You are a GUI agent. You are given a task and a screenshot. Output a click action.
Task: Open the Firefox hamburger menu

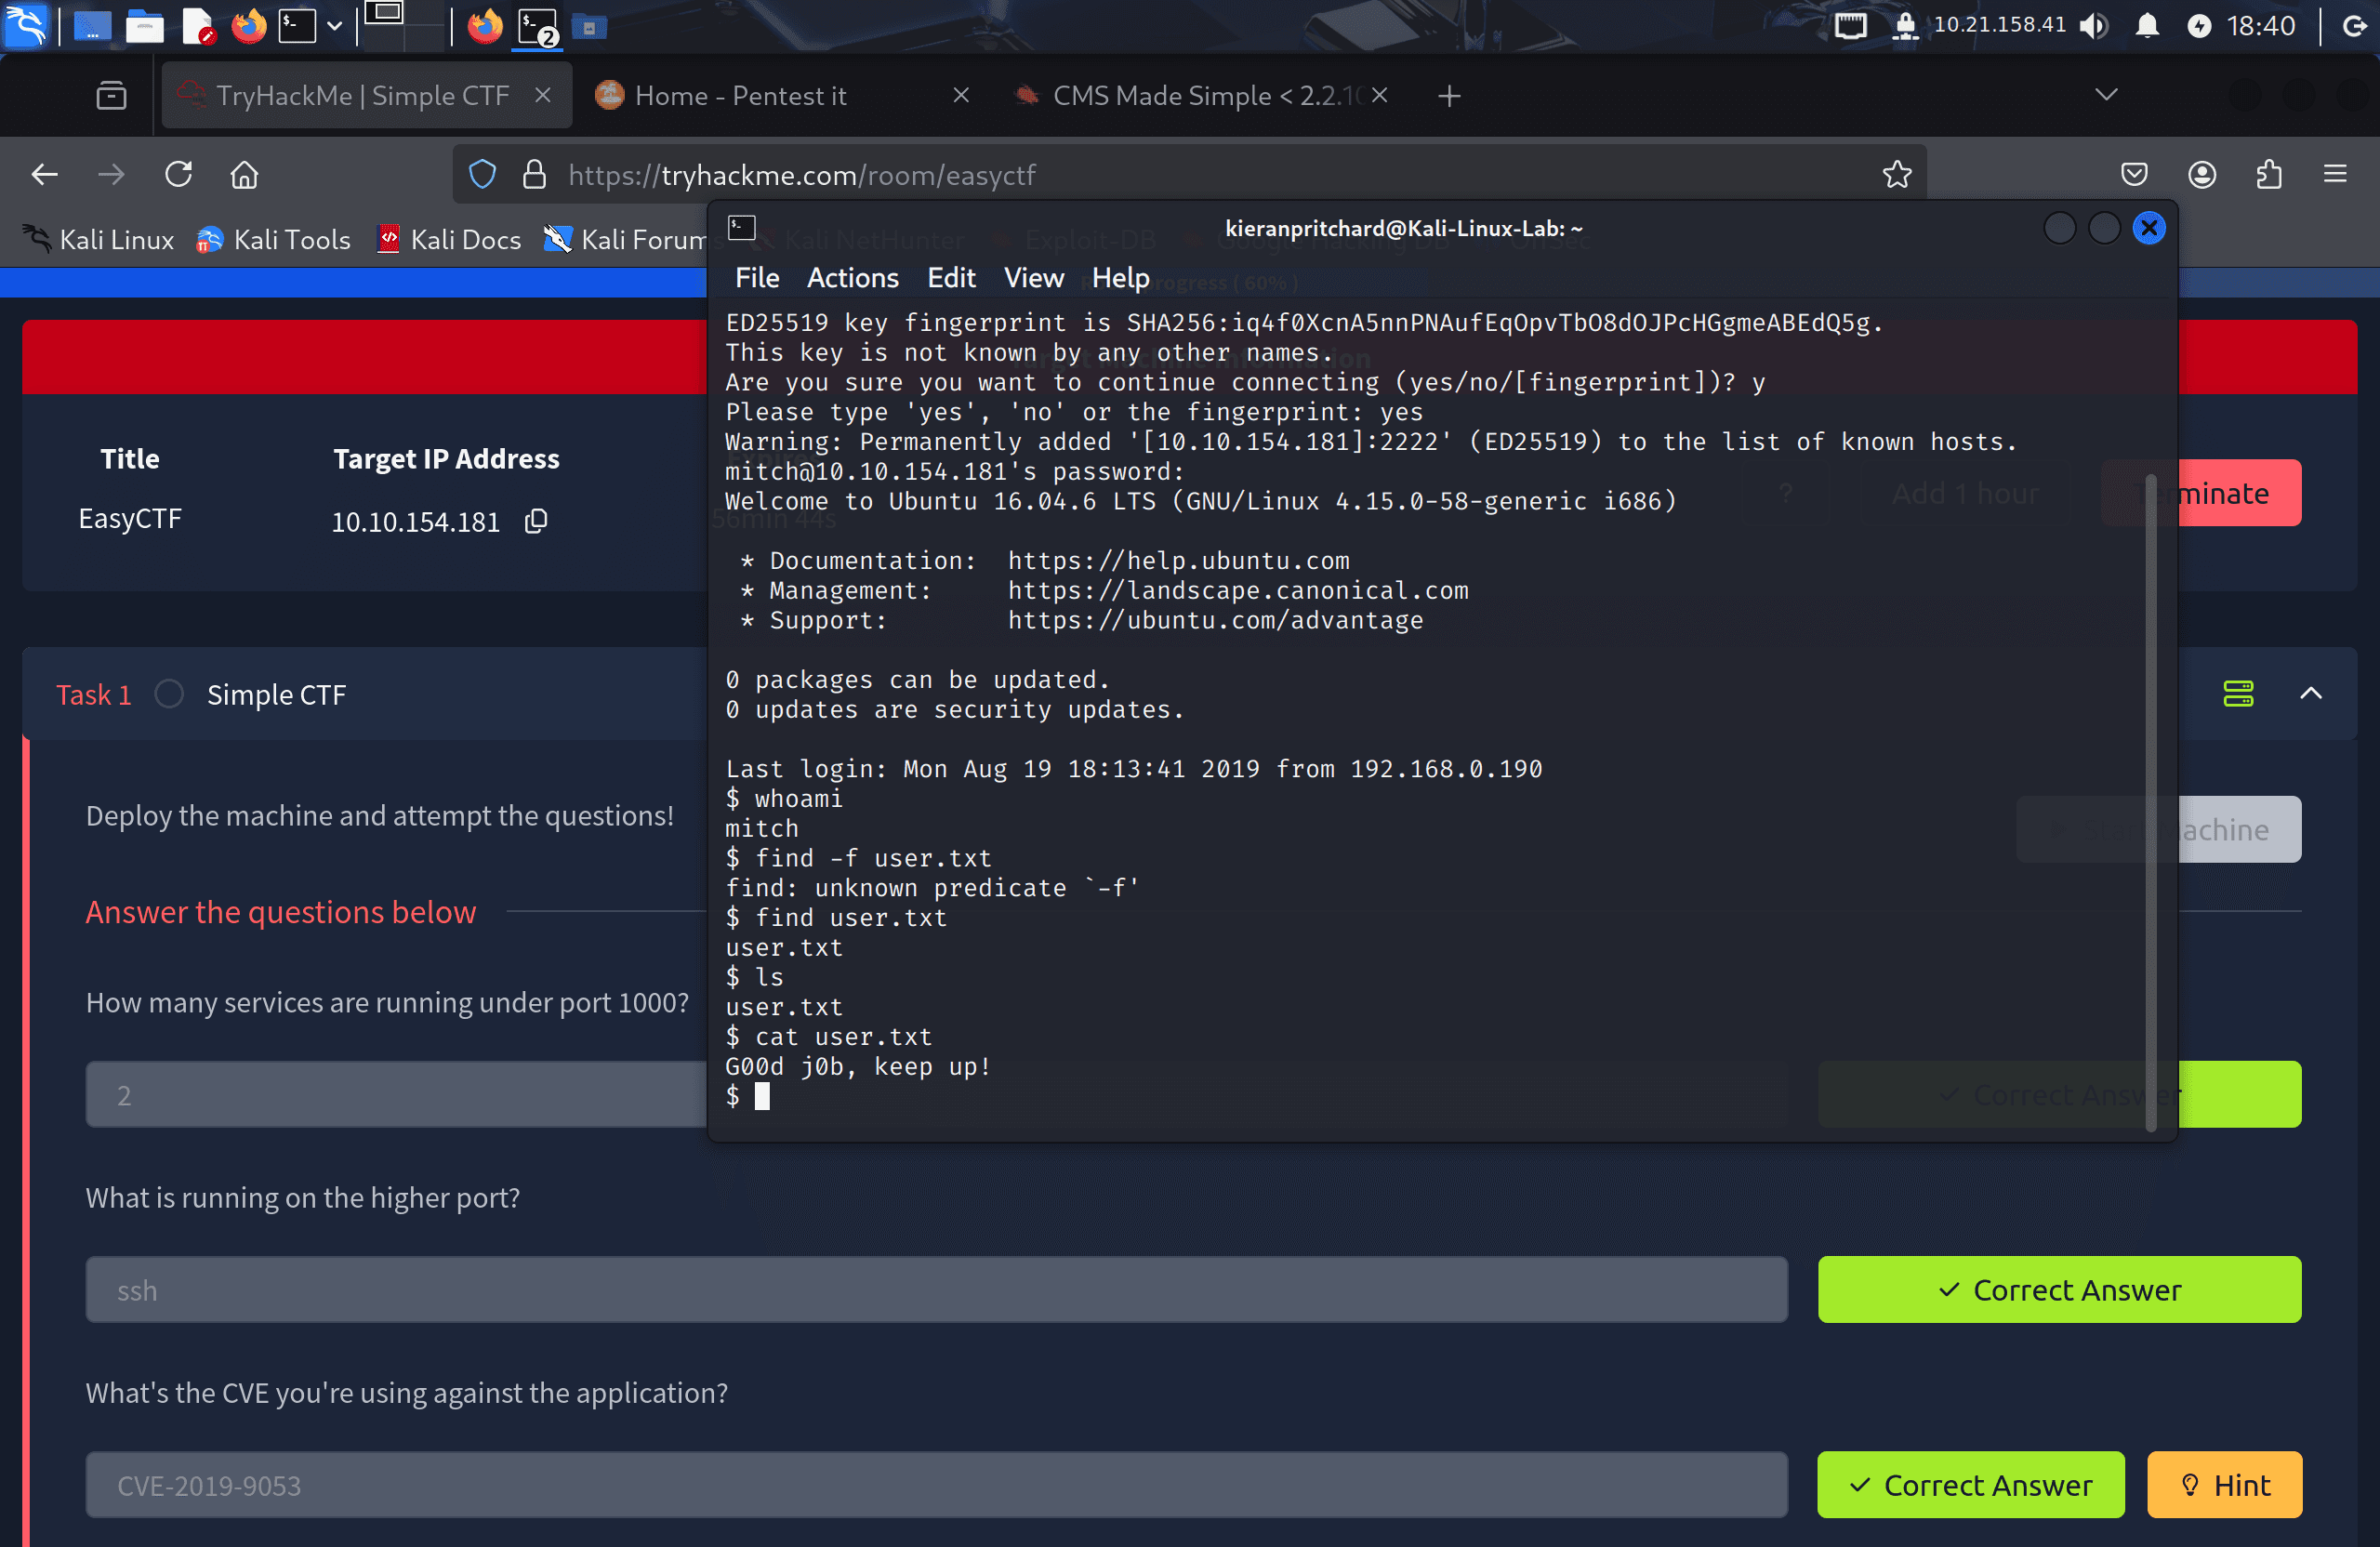point(2335,175)
